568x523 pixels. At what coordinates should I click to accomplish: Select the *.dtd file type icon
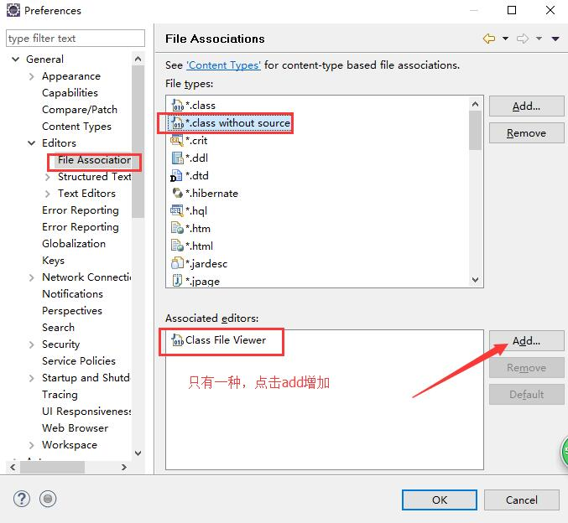[177, 176]
